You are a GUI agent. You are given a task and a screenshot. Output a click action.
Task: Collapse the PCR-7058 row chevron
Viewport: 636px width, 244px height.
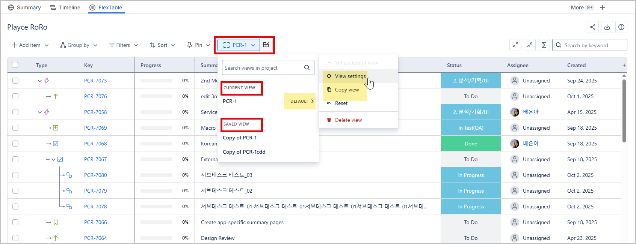click(40, 112)
